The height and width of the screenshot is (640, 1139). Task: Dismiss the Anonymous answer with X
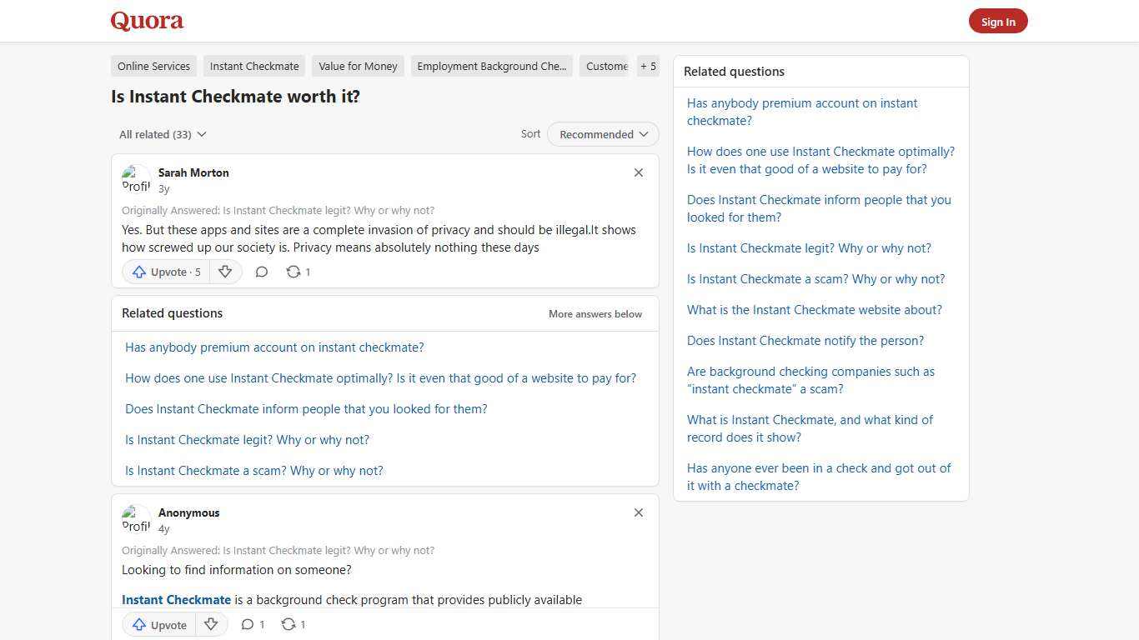[x=639, y=512]
